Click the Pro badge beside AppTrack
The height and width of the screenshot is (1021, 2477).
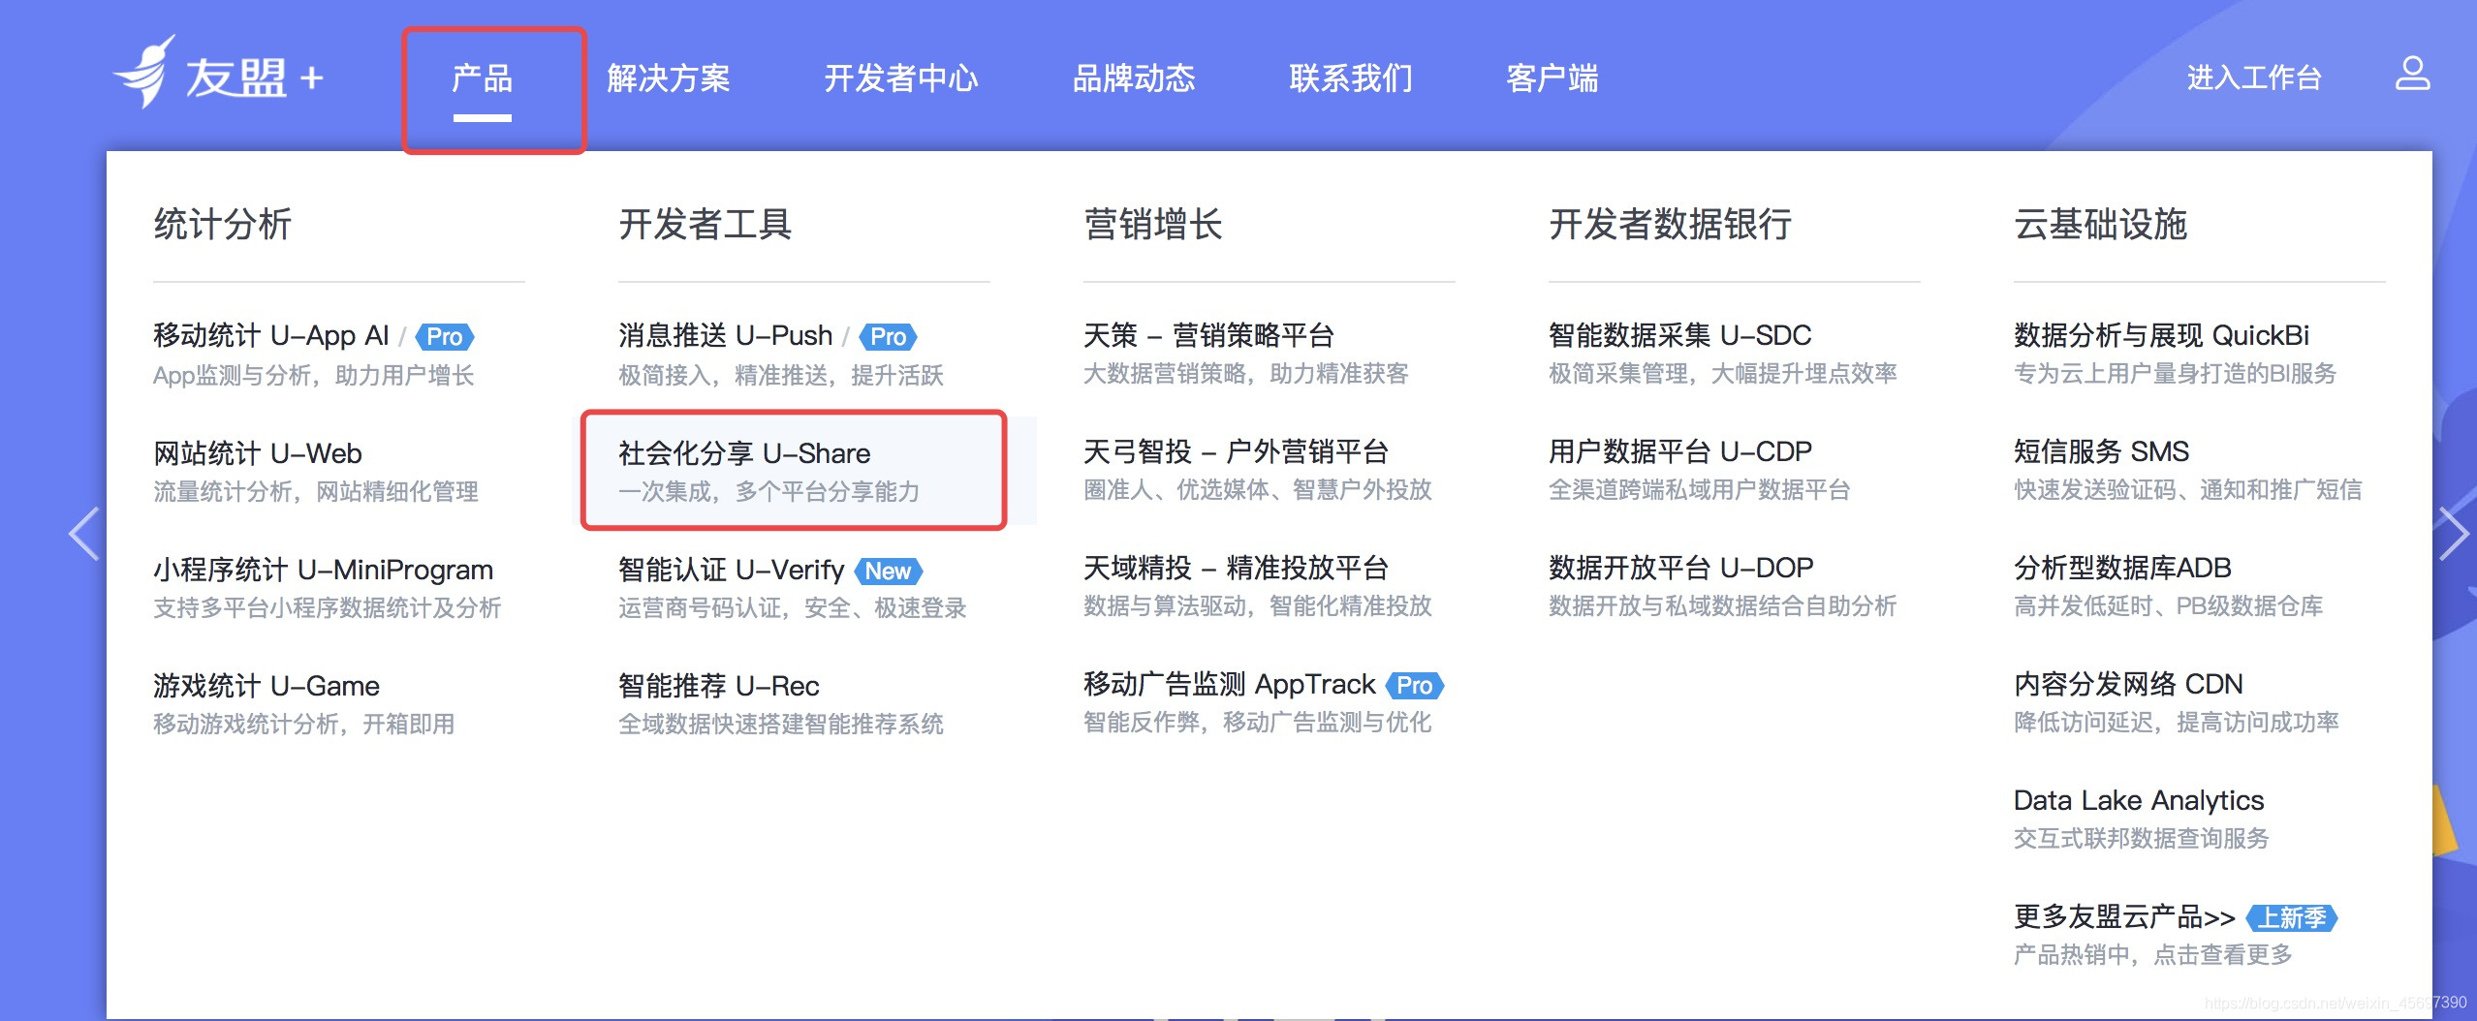tap(1415, 685)
